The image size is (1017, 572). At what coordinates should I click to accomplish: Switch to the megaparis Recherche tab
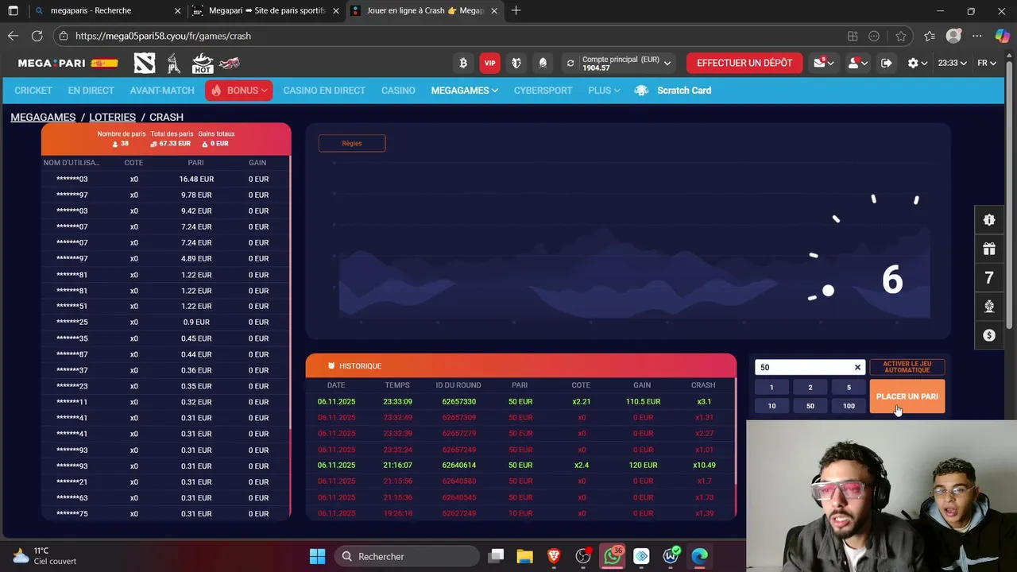pos(106,11)
